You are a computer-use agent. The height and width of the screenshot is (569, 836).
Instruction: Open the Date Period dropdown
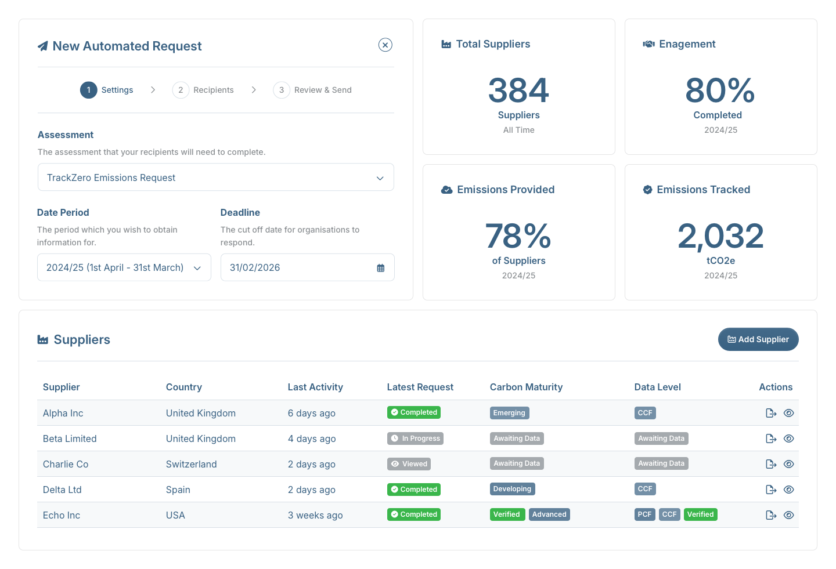[x=124, y=267]
